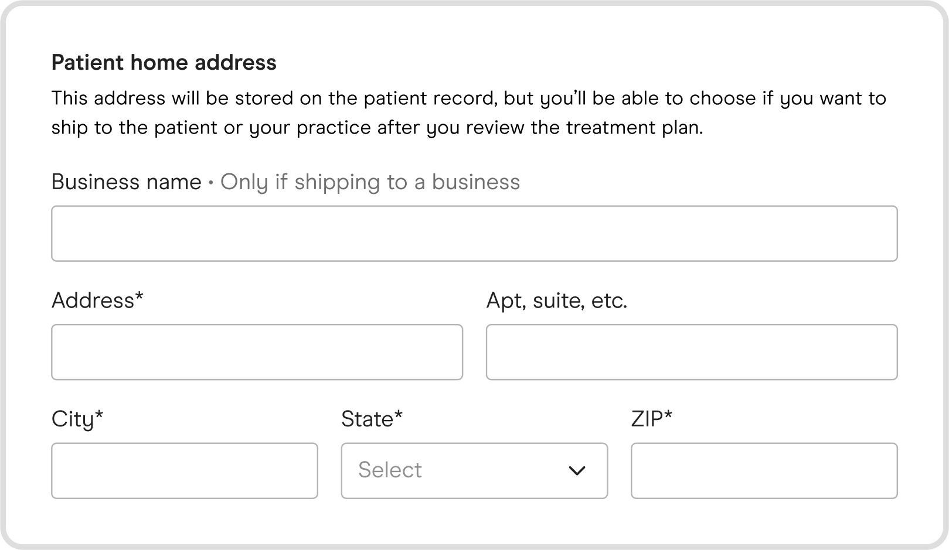Focus the Address text field
The width and height of the screenshot is (949, 550).
coord(257,352)
